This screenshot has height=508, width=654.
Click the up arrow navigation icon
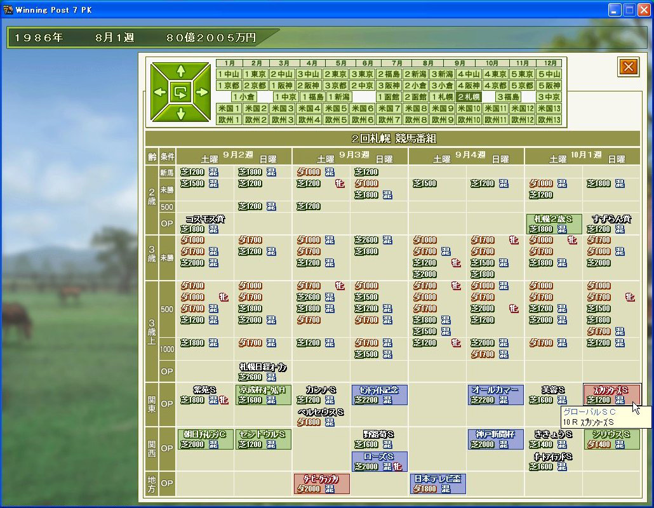[181, 70]
